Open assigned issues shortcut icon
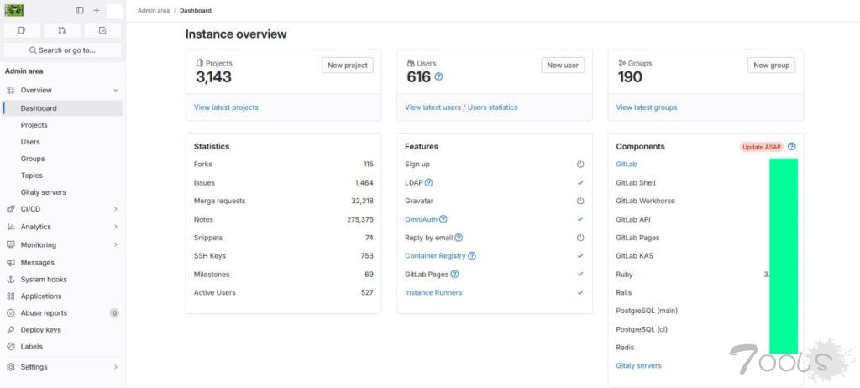The height and width of the screenshot is (388, 860). [22, 30]
